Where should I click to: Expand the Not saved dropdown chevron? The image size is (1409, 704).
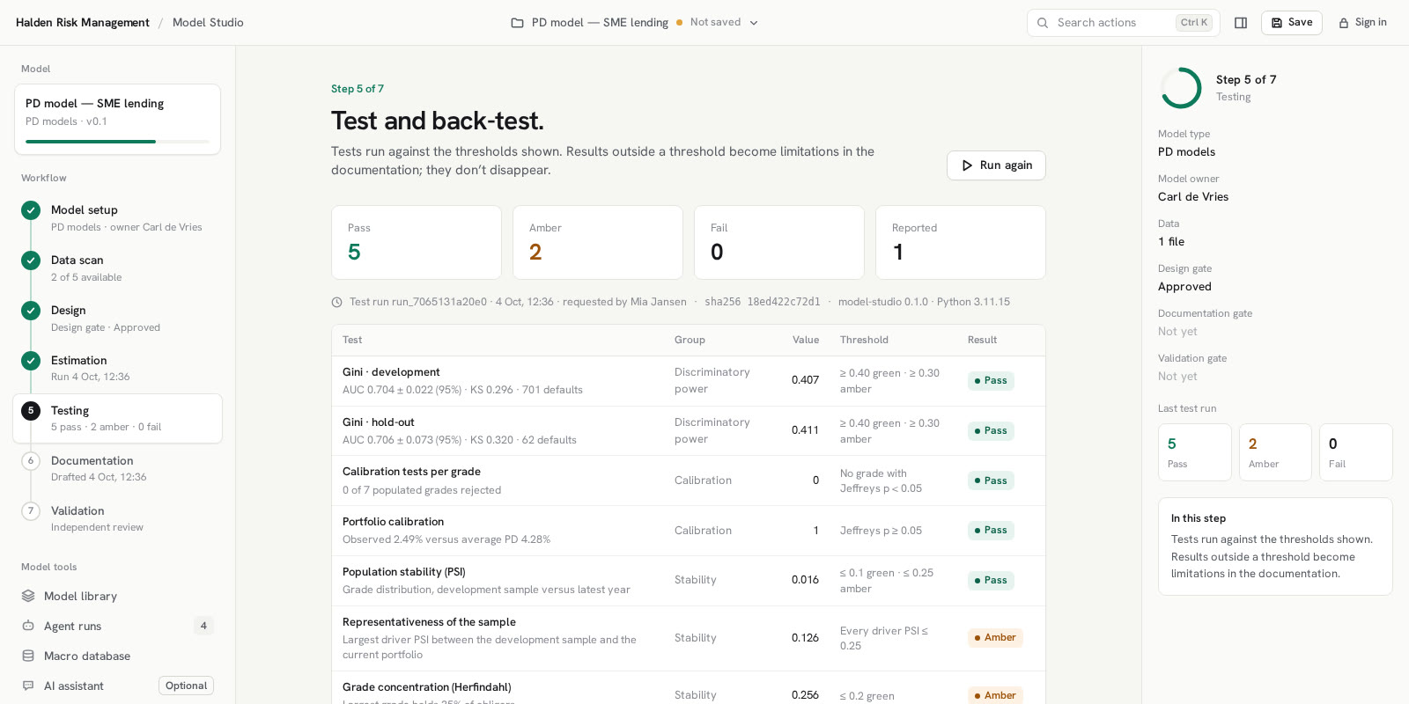tap(754, 23)
